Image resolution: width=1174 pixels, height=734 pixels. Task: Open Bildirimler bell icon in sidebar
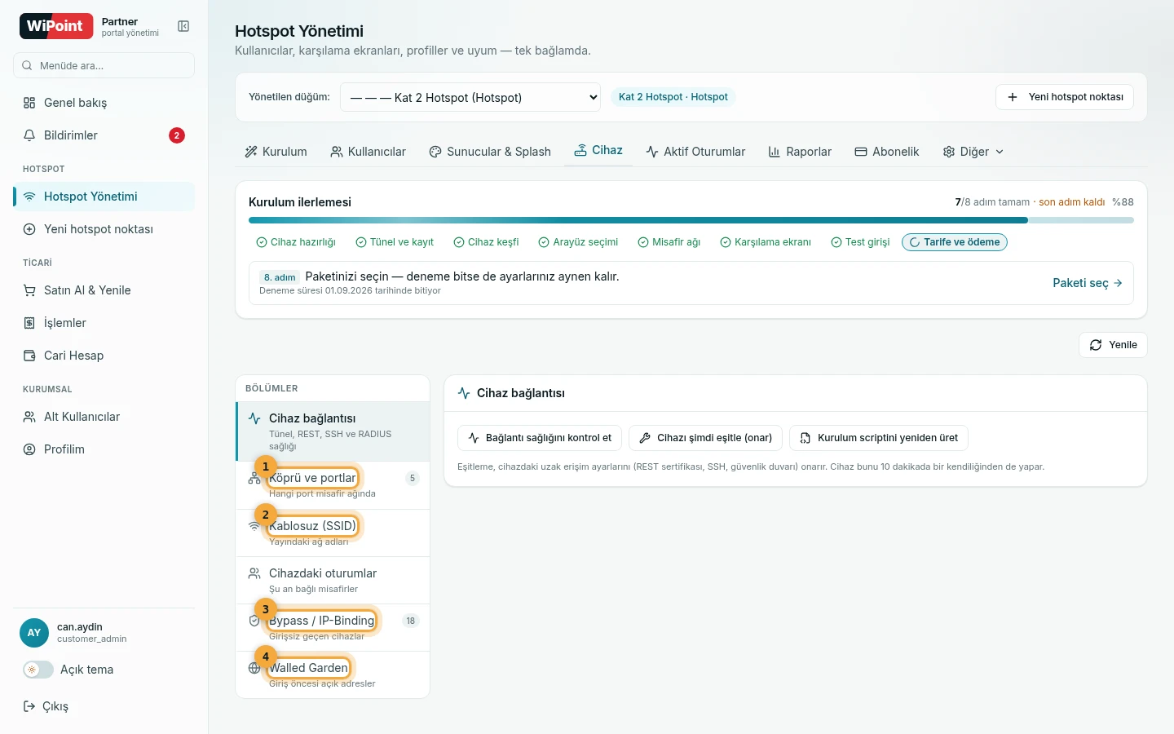tap(29, 135)
